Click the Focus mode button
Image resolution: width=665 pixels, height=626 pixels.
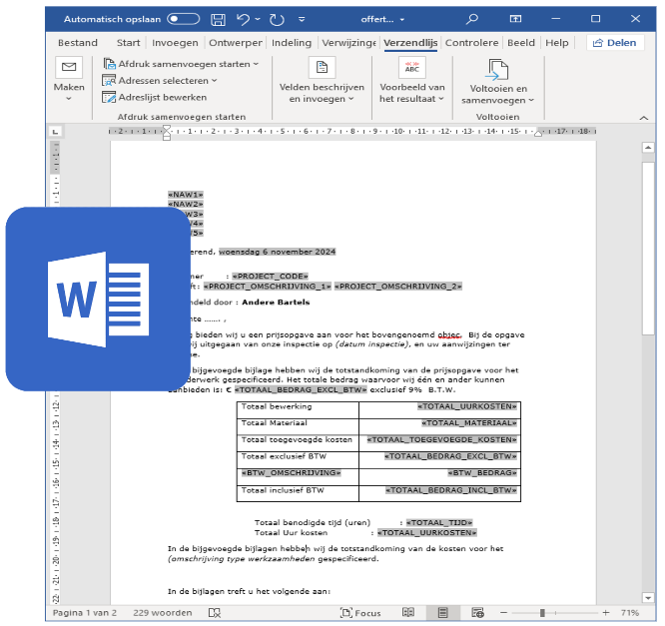(360, 613)
